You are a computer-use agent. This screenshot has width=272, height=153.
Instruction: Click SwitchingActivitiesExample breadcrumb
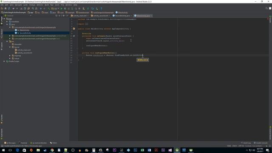click(14, 12)
